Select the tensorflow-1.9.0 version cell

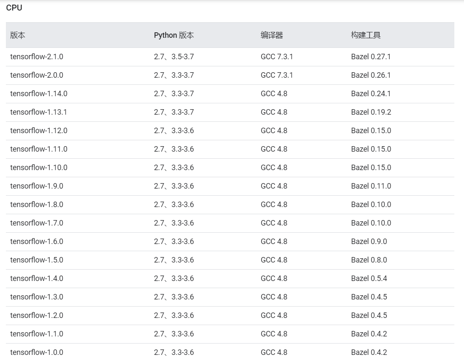[x=37, y=186]
